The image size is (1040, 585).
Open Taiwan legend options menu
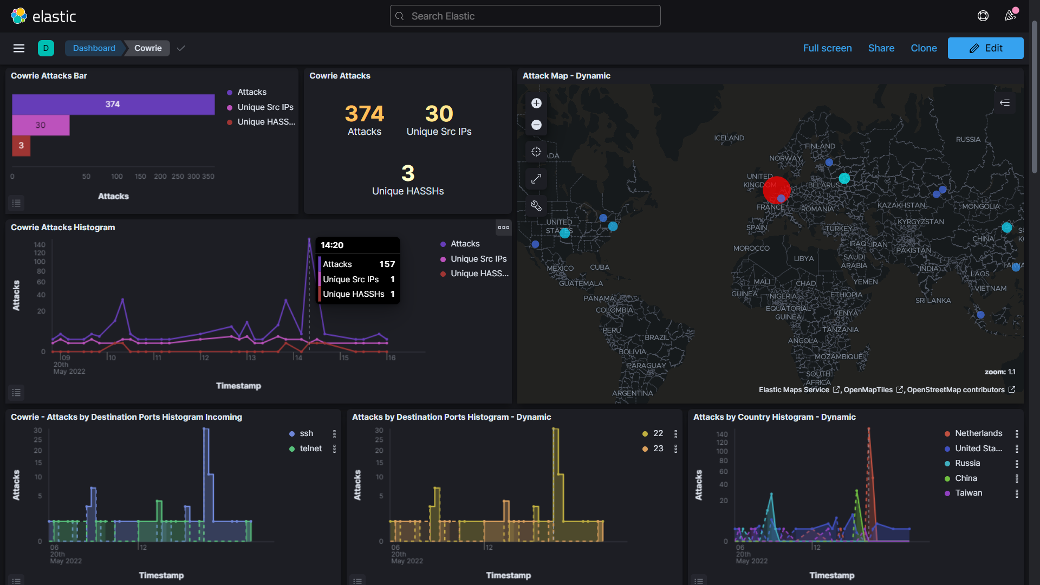(x=1017, y=493)
